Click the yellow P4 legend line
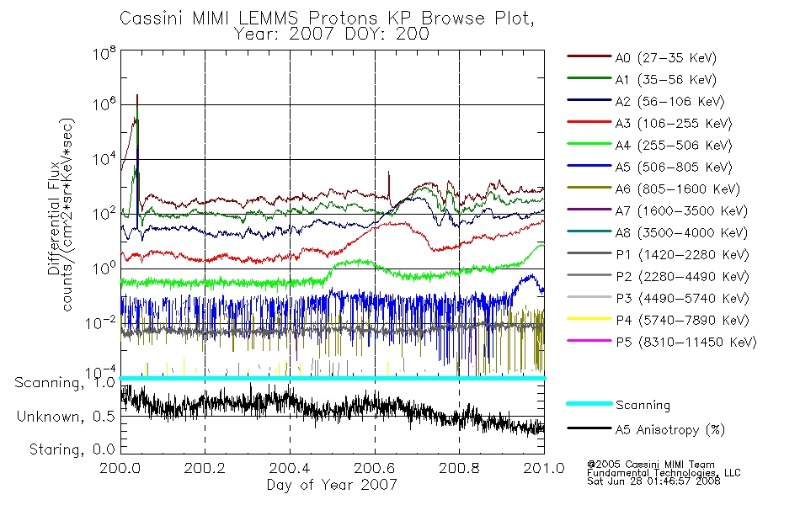 pos(589,319)
